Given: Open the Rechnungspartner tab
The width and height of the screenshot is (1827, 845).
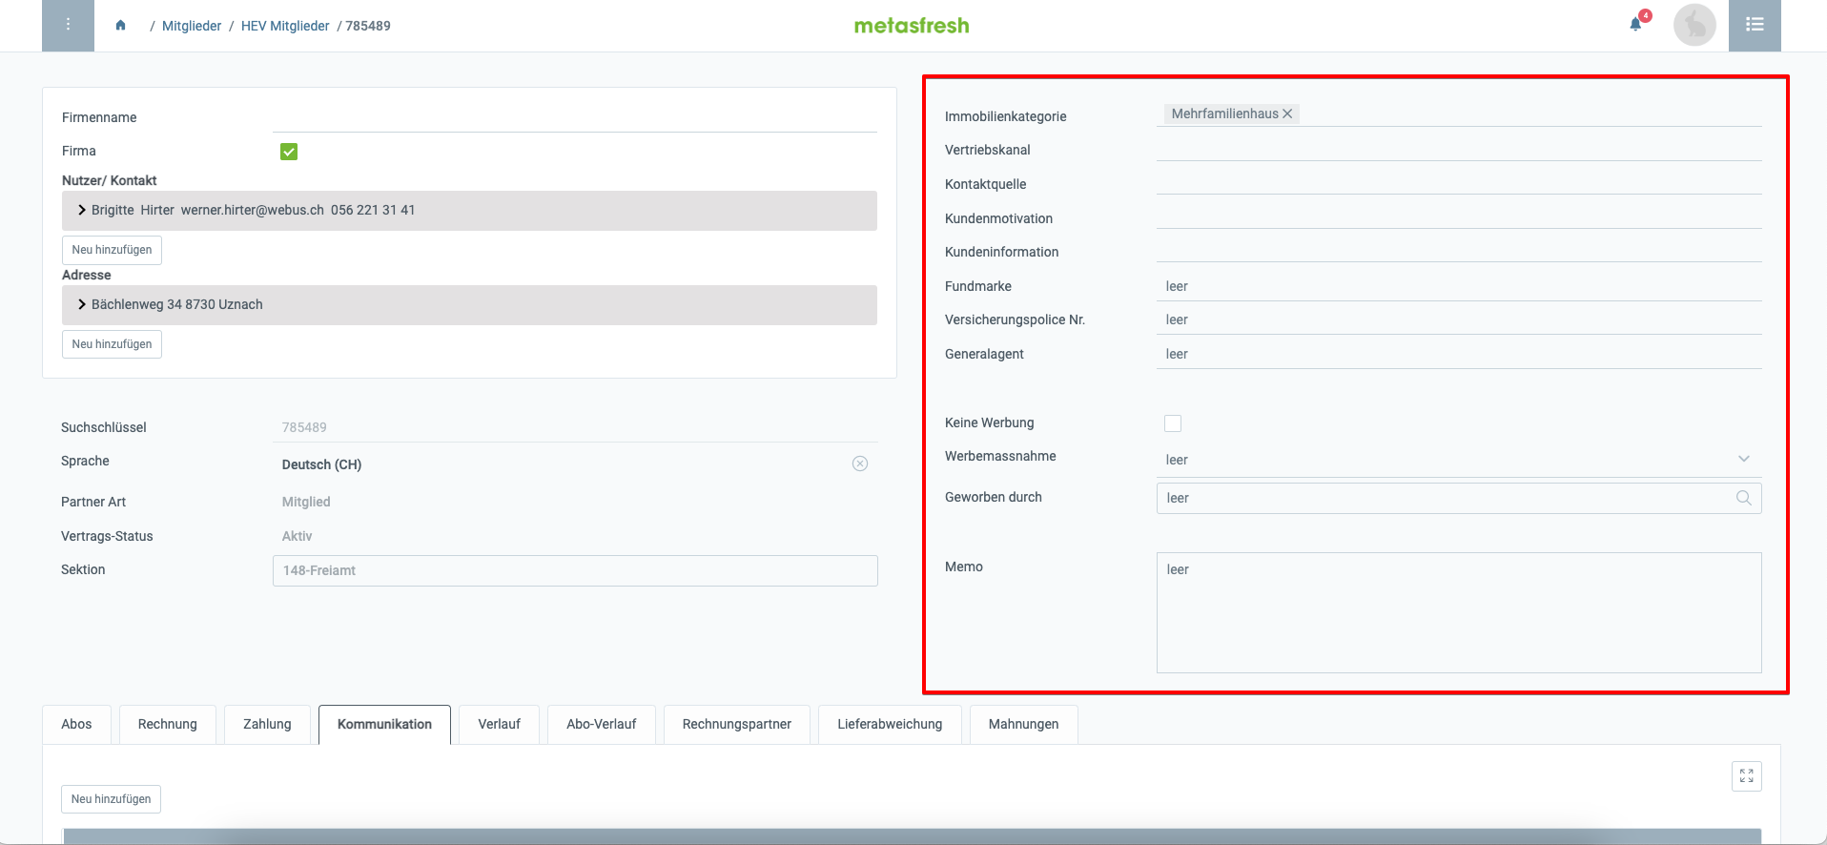Looking at the screenshot, I should pos(737,725).
